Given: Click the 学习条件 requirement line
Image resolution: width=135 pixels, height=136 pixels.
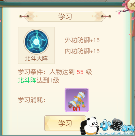Looking at the screenshot, I should click(x=55, y=72).
